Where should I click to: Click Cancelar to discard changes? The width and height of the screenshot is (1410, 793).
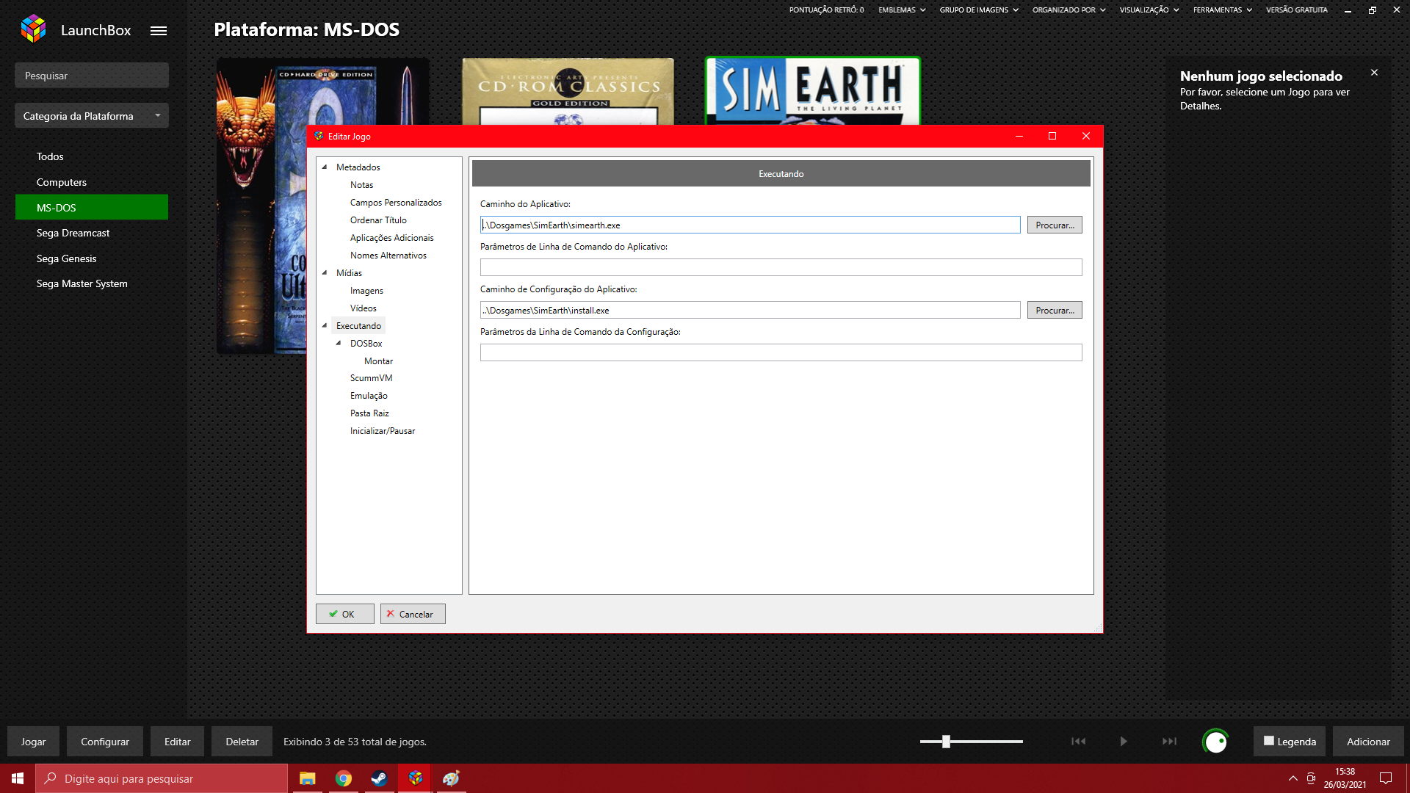pyautogui.click(x=413, y=614)
